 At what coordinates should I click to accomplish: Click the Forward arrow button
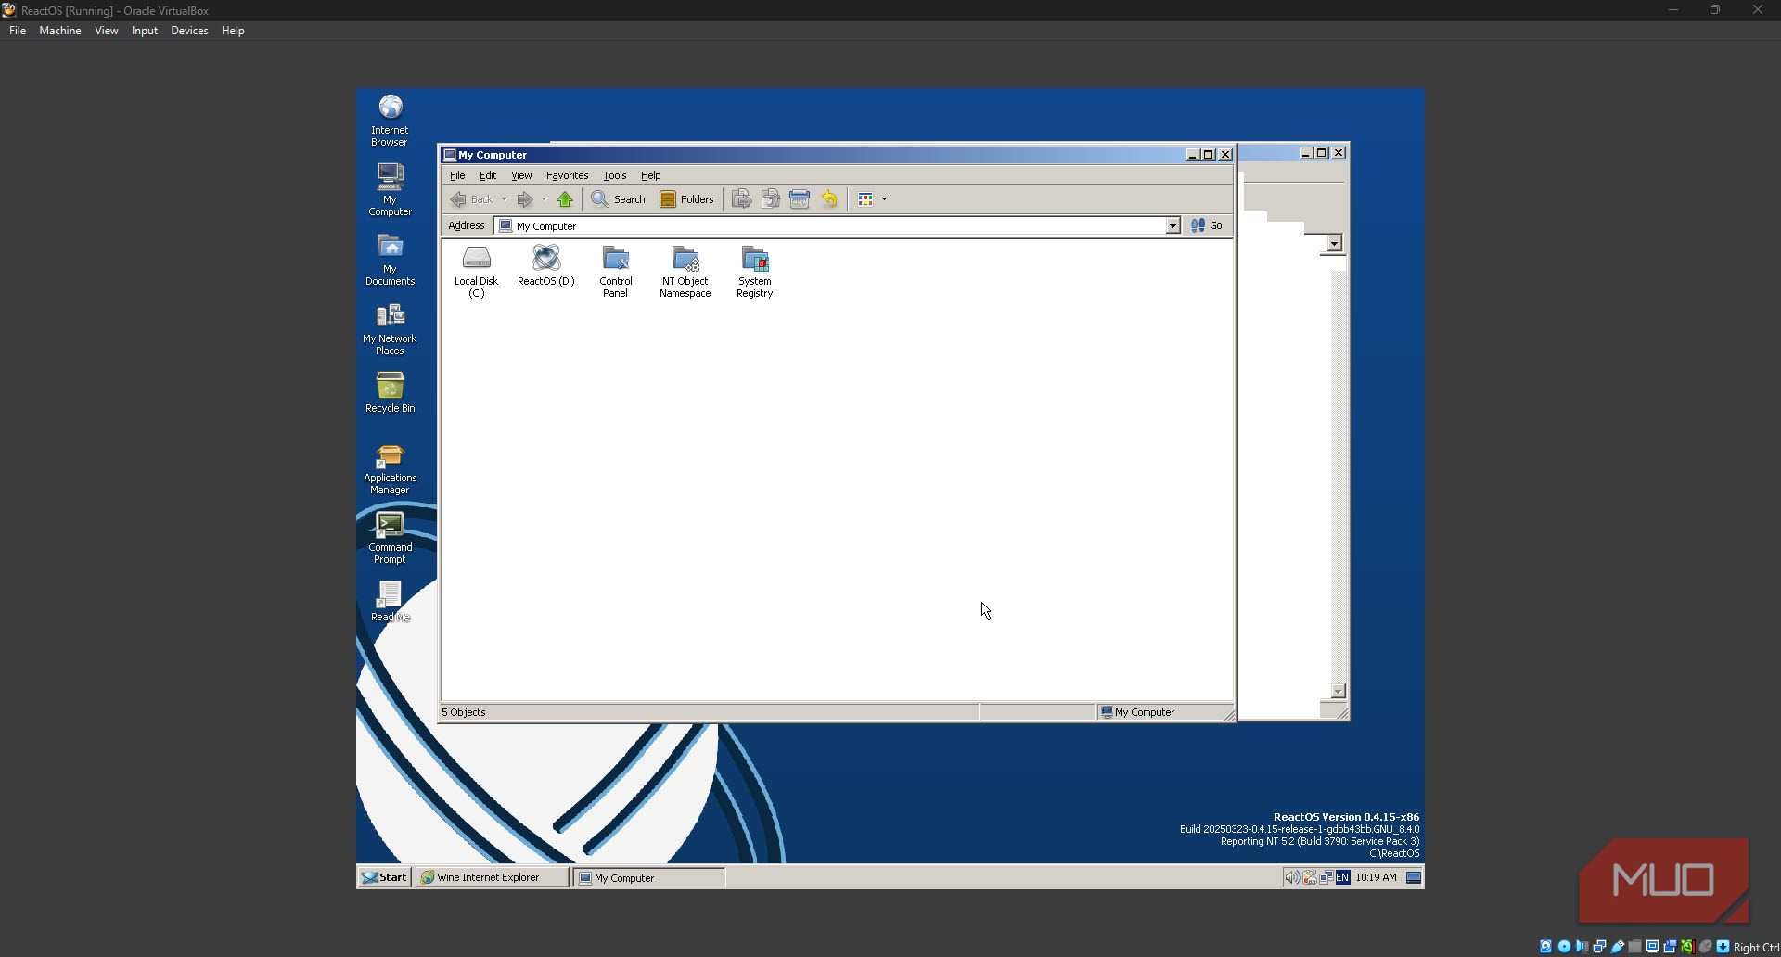point(525,199)
